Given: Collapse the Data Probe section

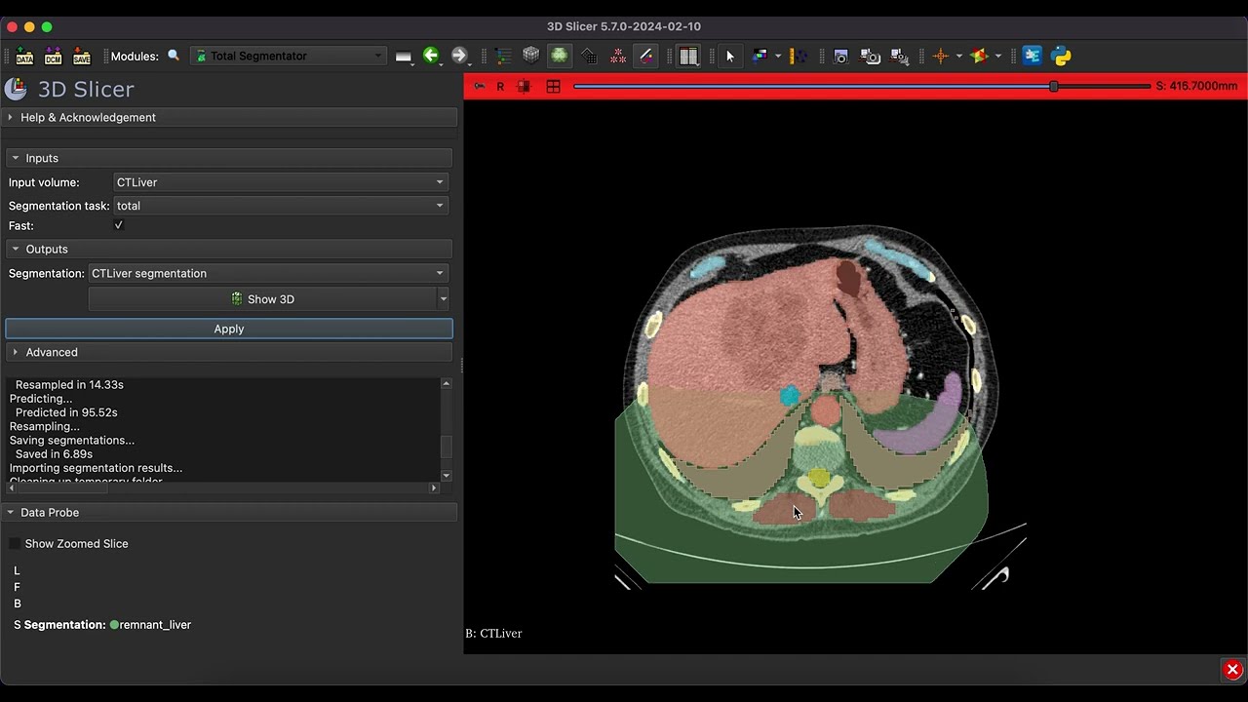Looking at the screenshot, I should coord(231,512).
